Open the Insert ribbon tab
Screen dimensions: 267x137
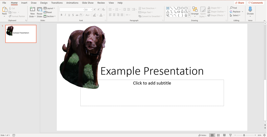click(x=24, y=3)
